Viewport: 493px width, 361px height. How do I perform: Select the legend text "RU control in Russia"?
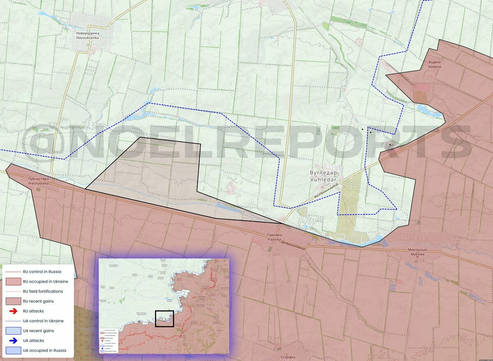pos(42,272)
